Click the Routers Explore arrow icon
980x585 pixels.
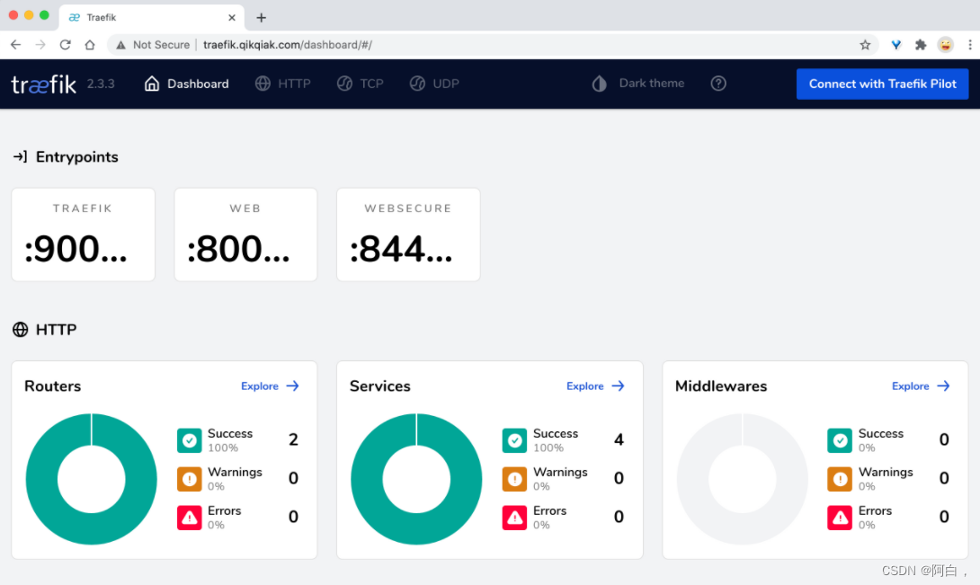point(292,386)
